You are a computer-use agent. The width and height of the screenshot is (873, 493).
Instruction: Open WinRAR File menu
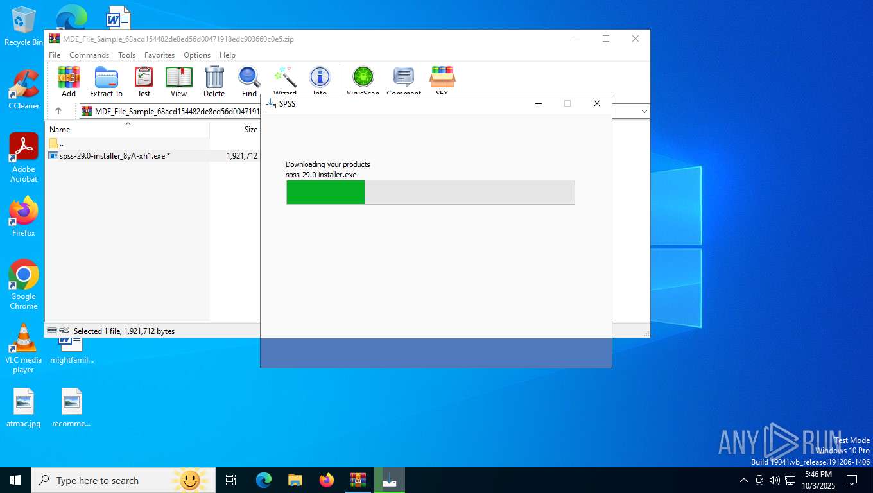click(55, 55)
